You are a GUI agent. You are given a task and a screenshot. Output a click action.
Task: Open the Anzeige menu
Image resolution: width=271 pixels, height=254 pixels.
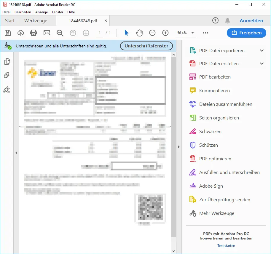pyautogui.click(x=42, y=12)
